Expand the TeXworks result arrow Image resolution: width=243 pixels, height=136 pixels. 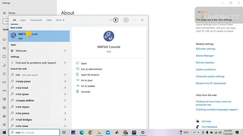65,51
